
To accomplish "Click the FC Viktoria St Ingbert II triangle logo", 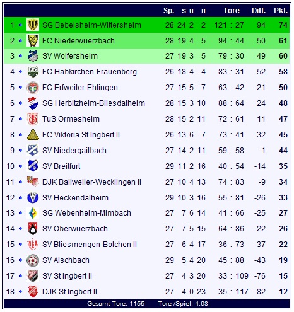I will (x=33, y=135).
